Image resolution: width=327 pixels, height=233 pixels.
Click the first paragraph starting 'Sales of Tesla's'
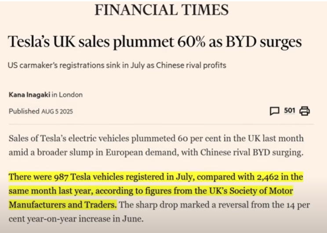point(156,145)
